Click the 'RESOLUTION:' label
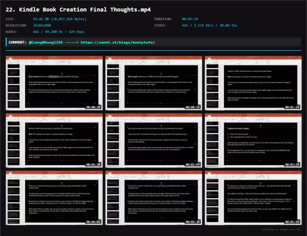 coord(16,26)
